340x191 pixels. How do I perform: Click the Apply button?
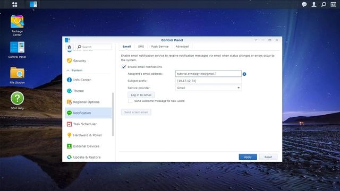coord(248,157)
